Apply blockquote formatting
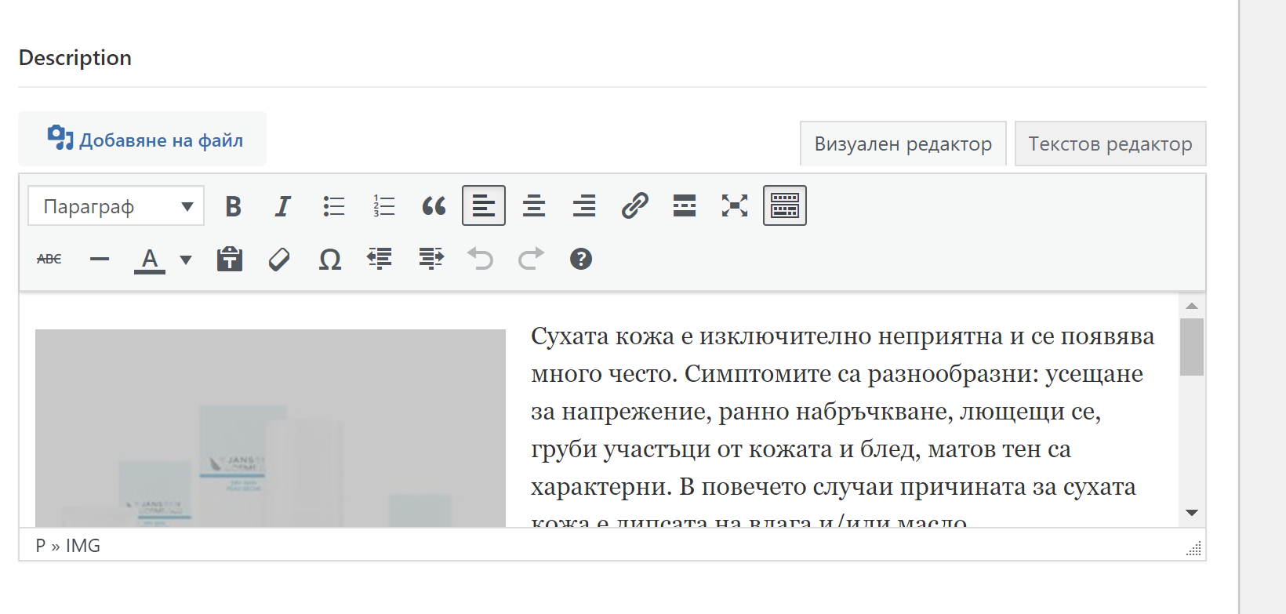This screenshot has width=1286, height=614. point(434,206)
